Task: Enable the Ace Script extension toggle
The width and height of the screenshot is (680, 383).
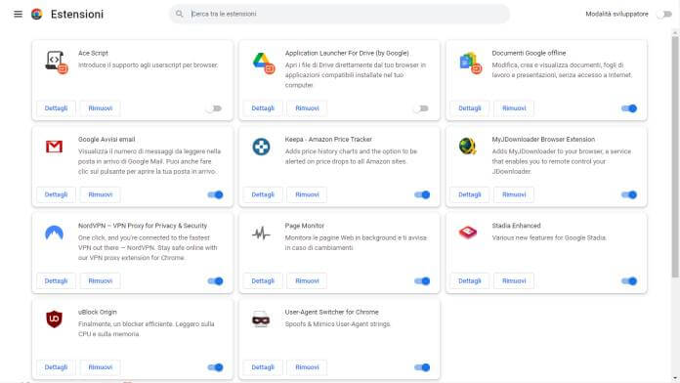Action: point(215,108)
